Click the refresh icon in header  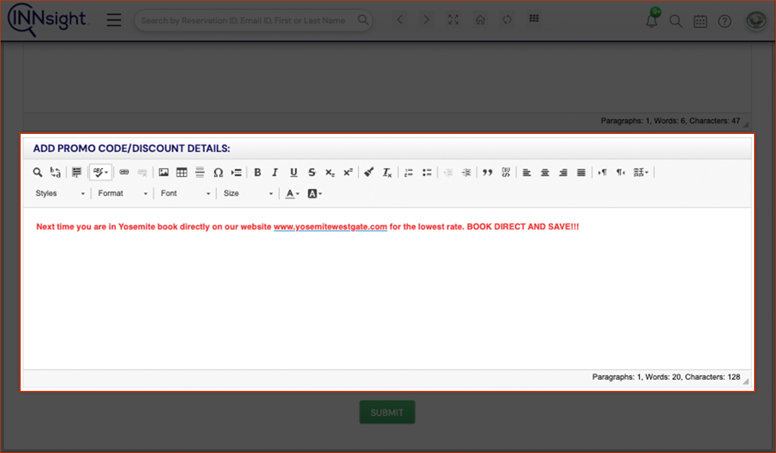[x=507, y=20]
